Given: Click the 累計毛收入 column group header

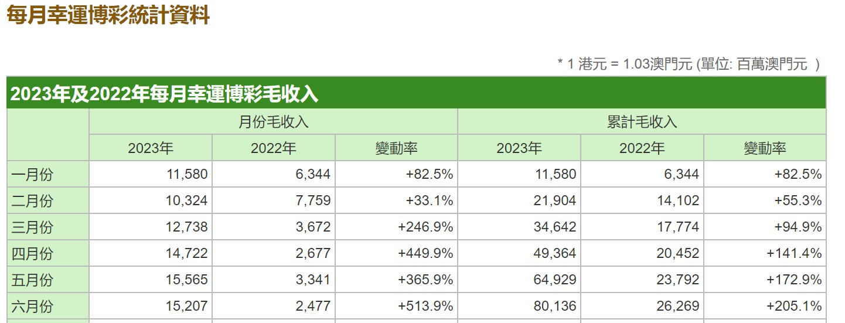Looking at the screenshot, I should pos(642,122).
